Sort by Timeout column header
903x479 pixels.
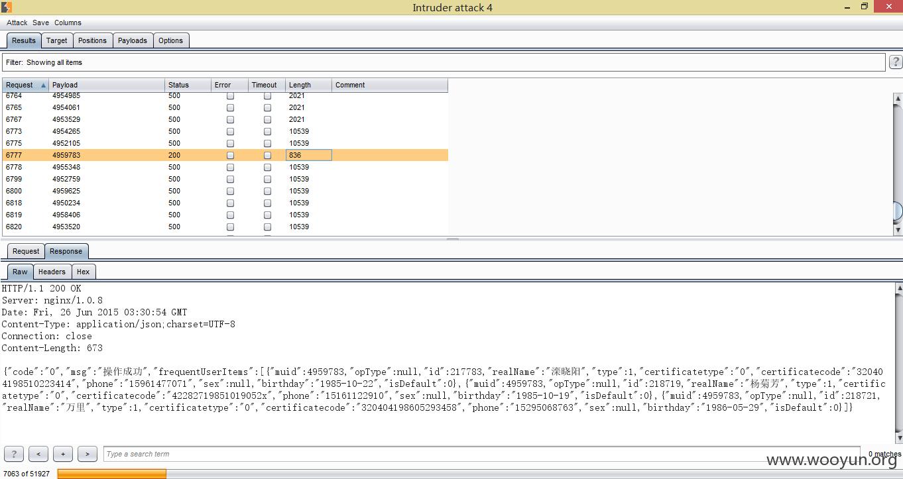[267, 85]
